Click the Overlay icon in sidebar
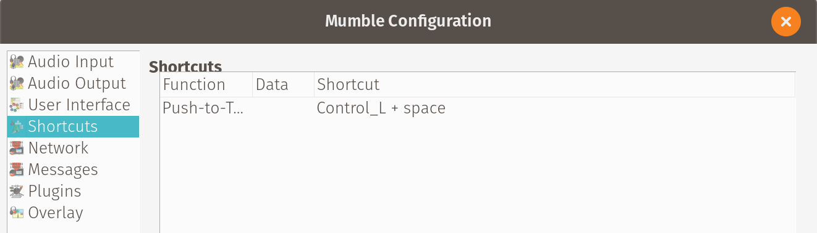Image resolution: width=817 pixels, height=233 pixels. tap(17, 213)
